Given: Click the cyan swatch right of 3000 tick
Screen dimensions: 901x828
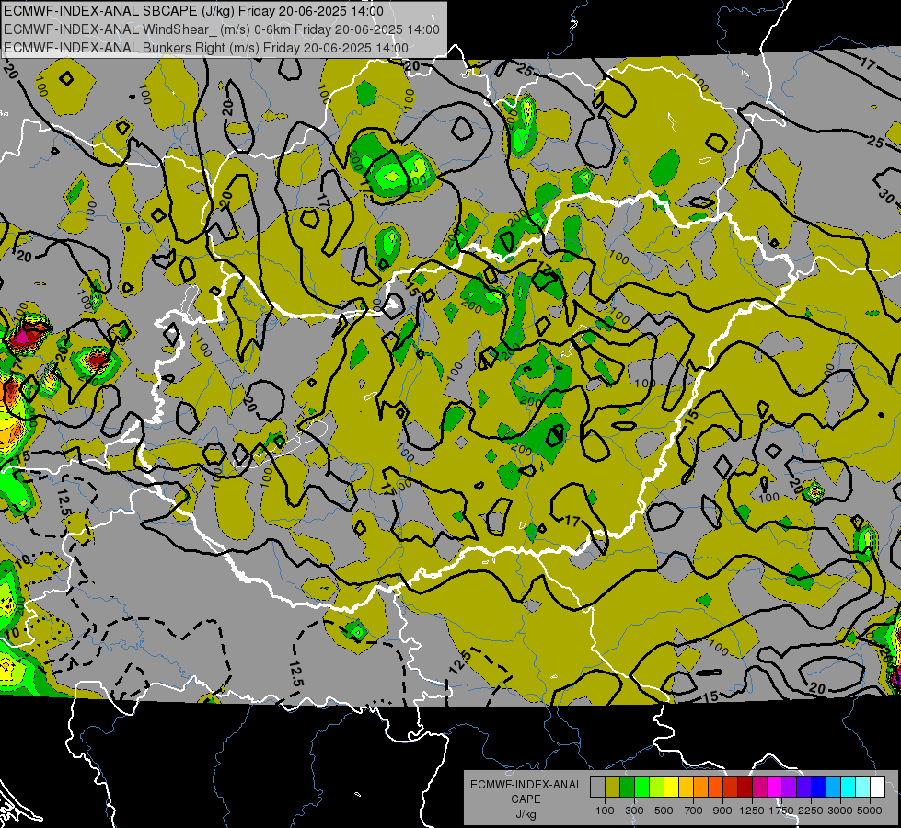Looking at the screenshot, I should tap(849, 788).
